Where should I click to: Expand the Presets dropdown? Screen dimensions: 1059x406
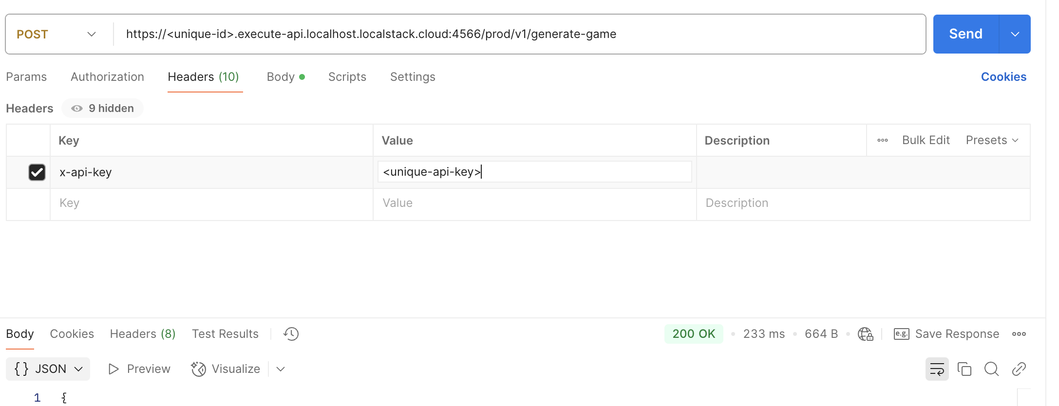pos(992,140)
